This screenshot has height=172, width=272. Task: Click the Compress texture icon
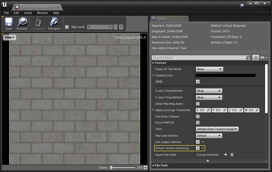pos(38,24)
